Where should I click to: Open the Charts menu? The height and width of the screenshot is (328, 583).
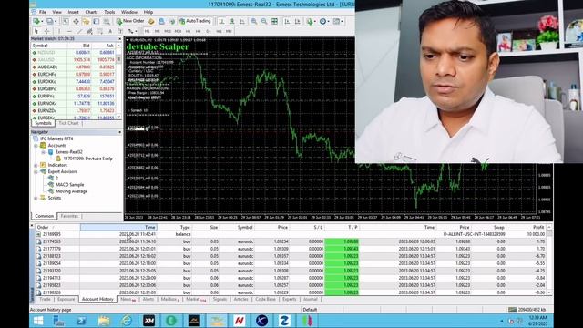[x=91, y=12]
